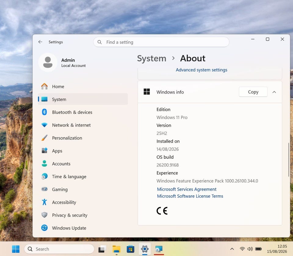This screenshot has height=256, width=293.
Task: Click the Settings gear taskbar icon
Action: 145,249
